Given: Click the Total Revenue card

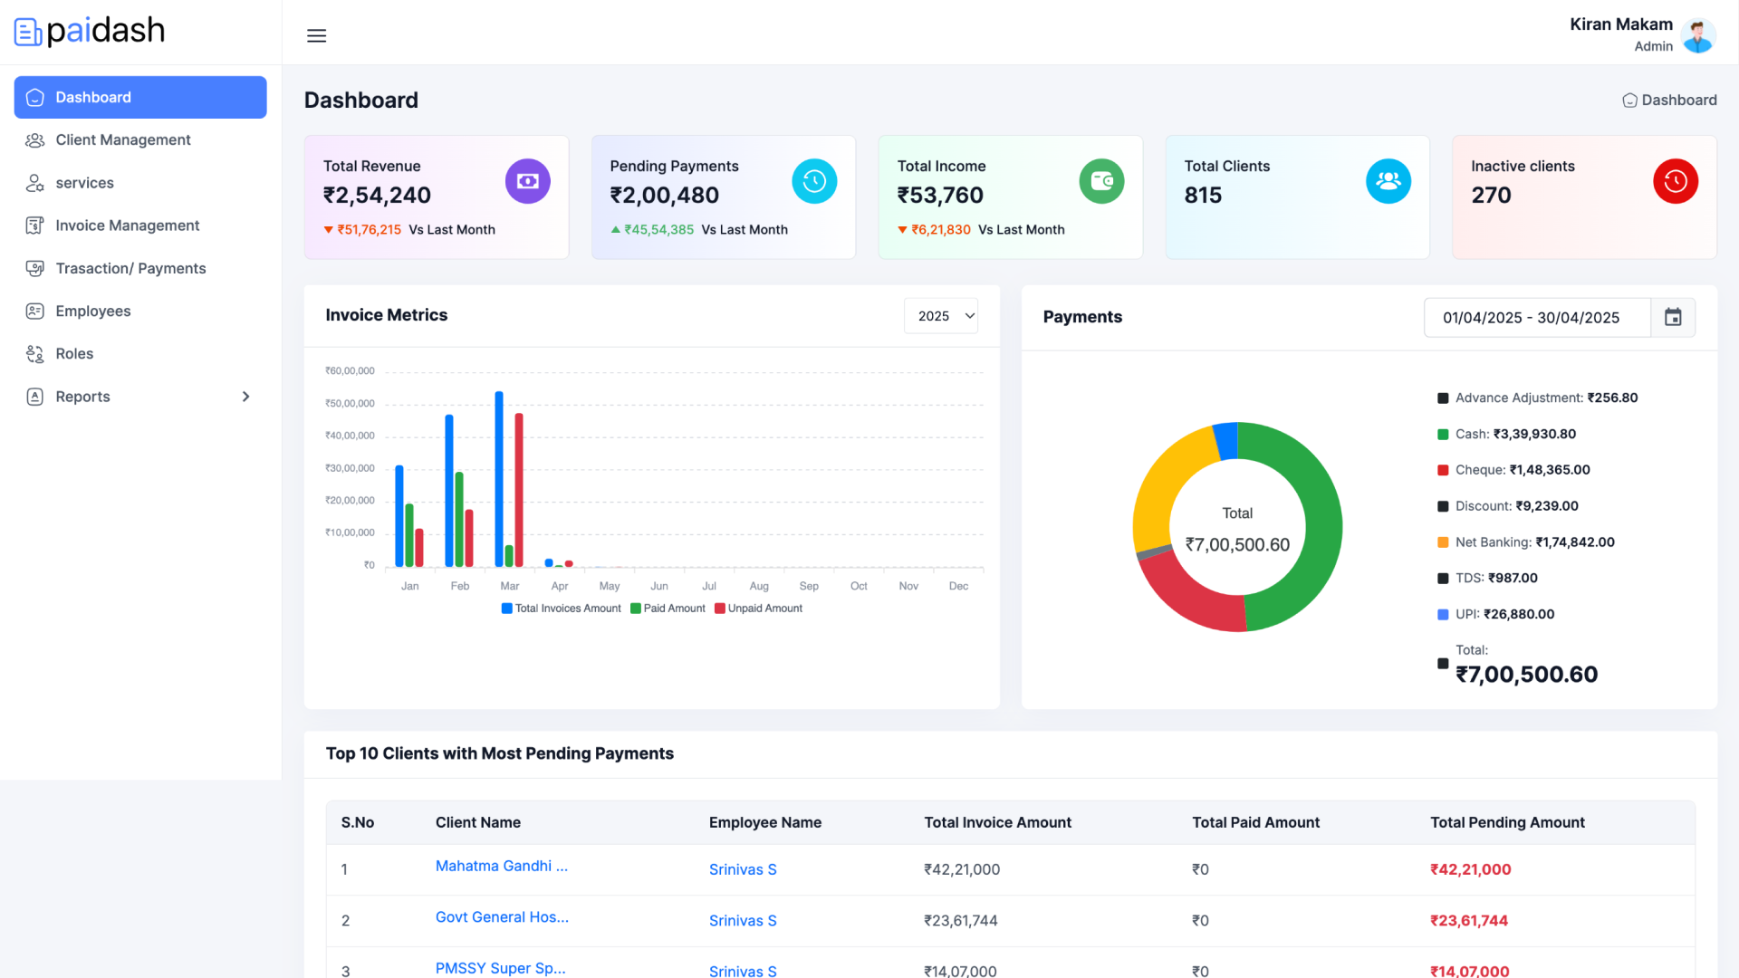Looking at the screenshot, I should (x=437, y=197).
